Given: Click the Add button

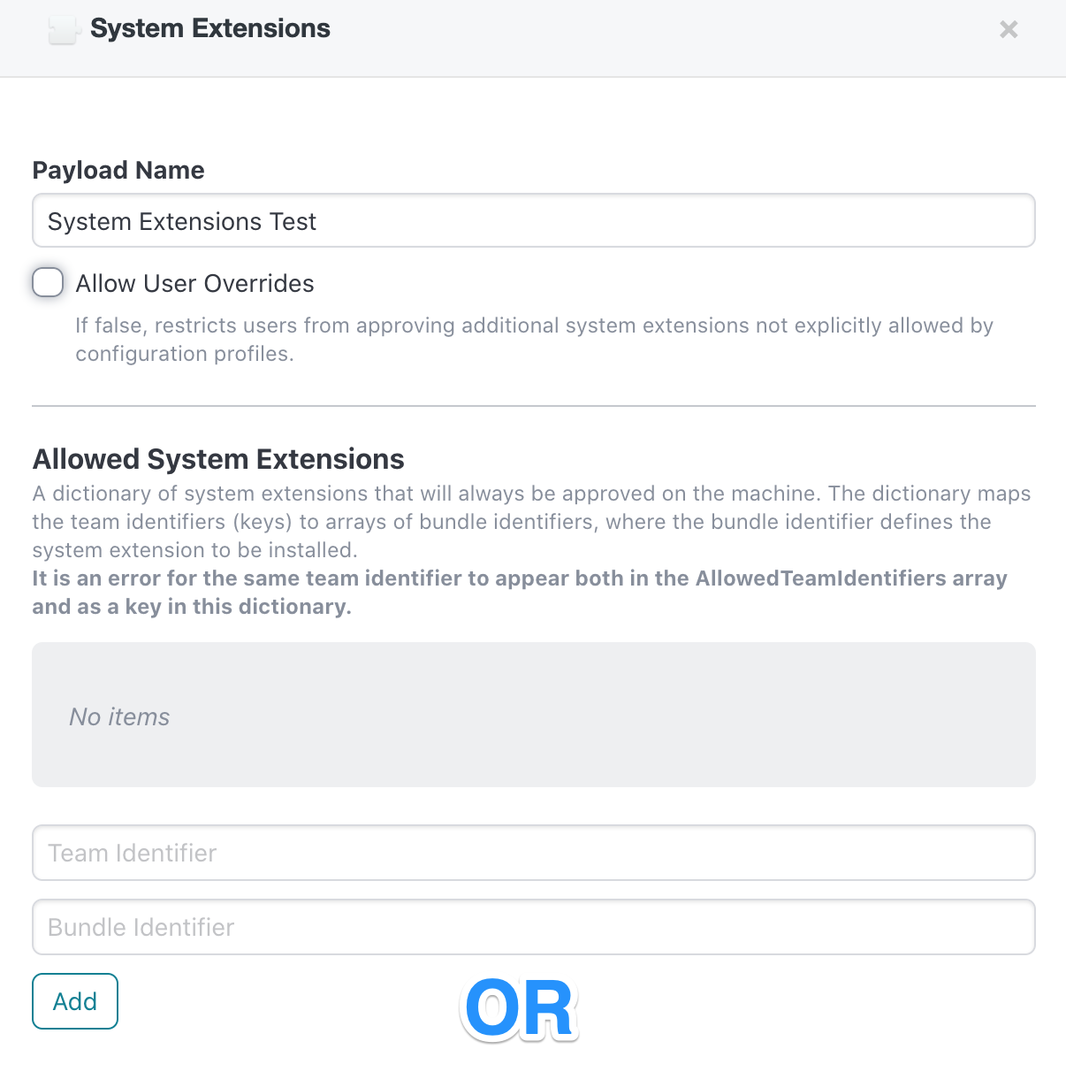Looking at the screenshot, I should [75, 1001].
